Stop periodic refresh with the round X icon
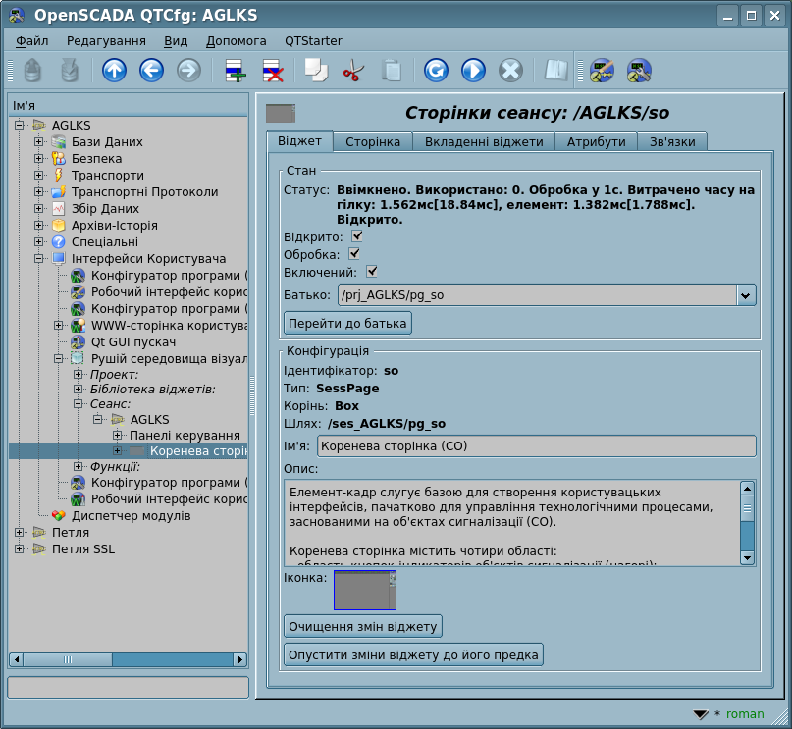The image size is (792, 729). click(510, 71)
